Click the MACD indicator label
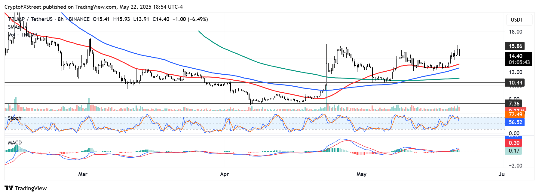 15,143
